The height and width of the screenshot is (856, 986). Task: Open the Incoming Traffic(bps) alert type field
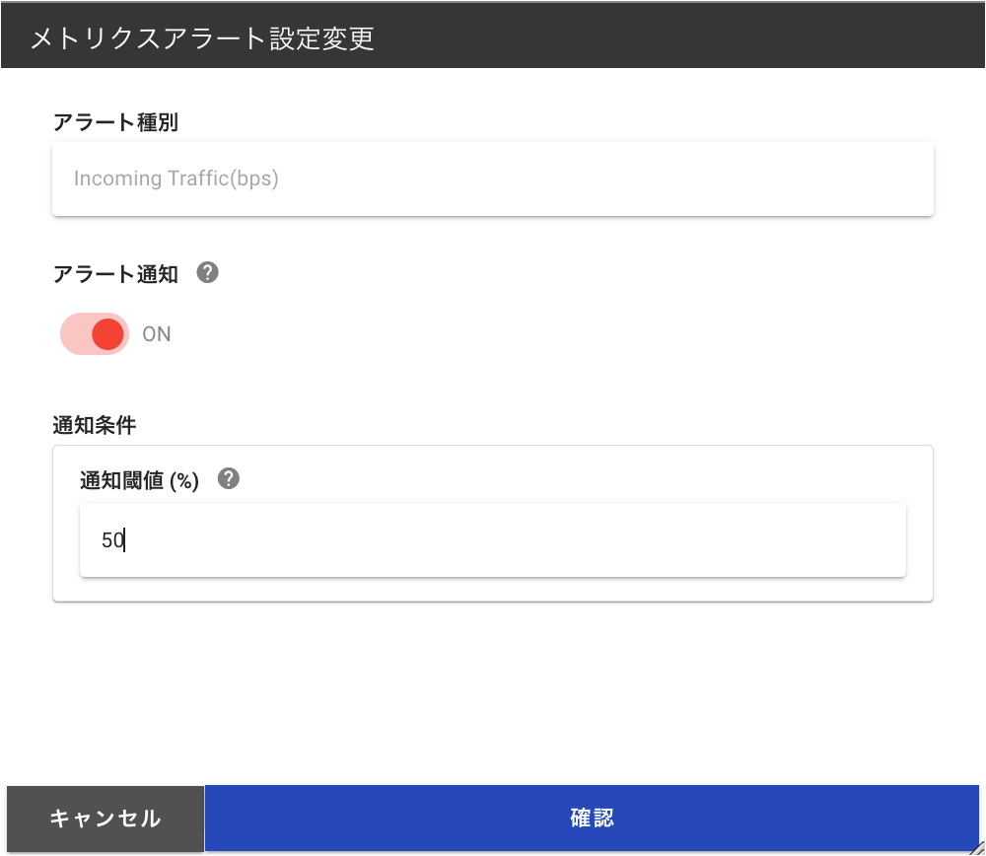point(492,178)
